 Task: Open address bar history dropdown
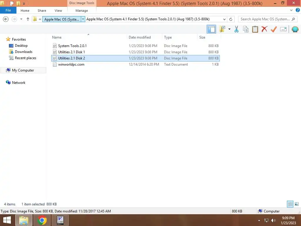coord(224,19)
